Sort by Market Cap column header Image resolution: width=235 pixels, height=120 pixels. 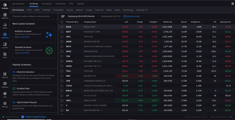[168, 22]
